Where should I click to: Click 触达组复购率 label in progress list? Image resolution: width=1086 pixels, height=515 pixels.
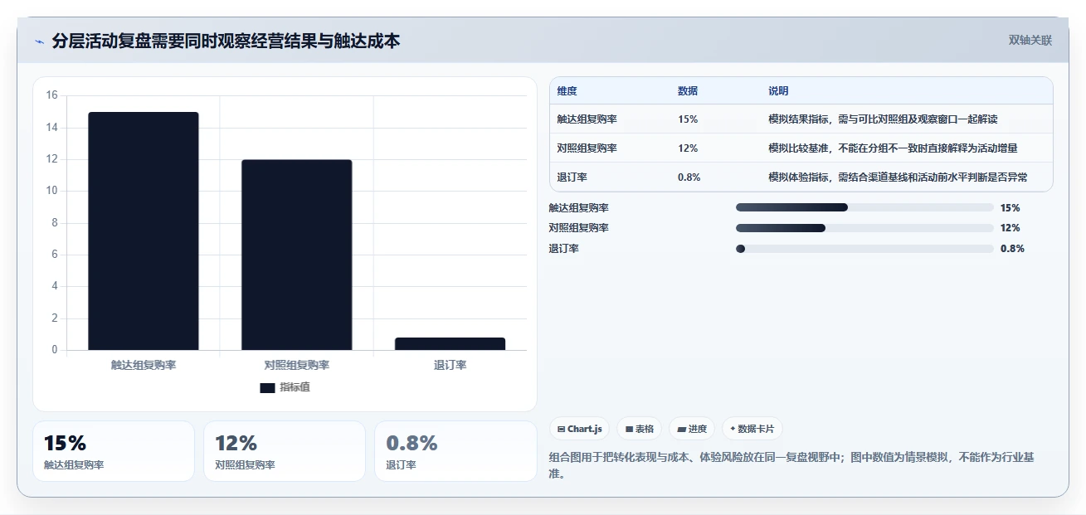pyautogui.click(x=579, y=208)
